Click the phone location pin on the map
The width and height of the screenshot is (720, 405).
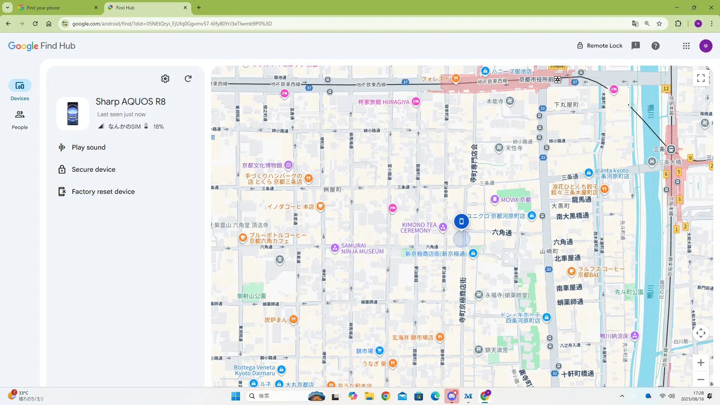coord(462,221)
